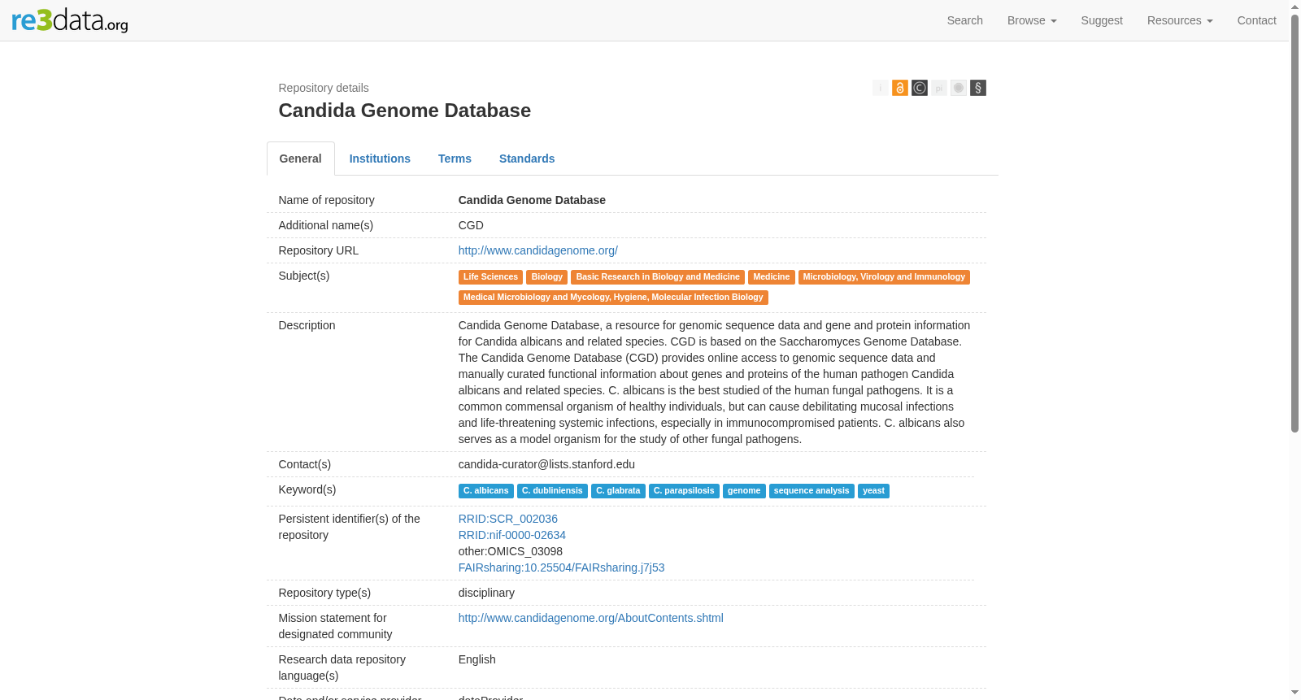This screenshot has height=700, width=1301.
Task: Click the grey certificate seal badge icon
Action: tap(958, 88)
